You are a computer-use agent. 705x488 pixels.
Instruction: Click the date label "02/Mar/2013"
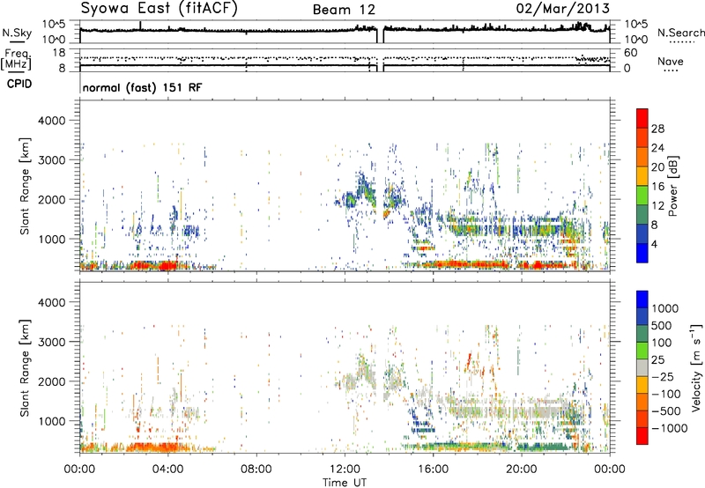tap(562, 9)
